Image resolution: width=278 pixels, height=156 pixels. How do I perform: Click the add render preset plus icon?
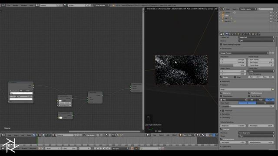(270, 53)
